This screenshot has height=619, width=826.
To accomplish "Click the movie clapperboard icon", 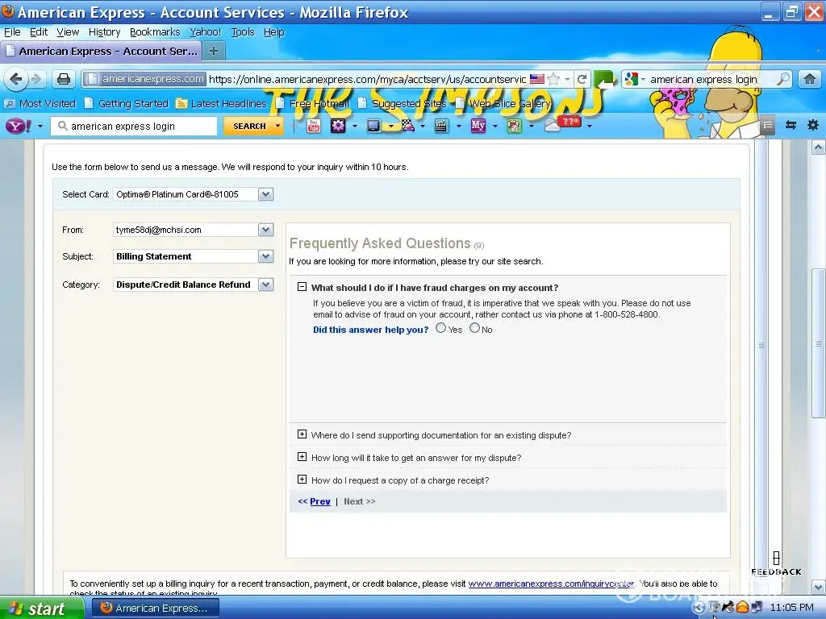I will point(441,126).
